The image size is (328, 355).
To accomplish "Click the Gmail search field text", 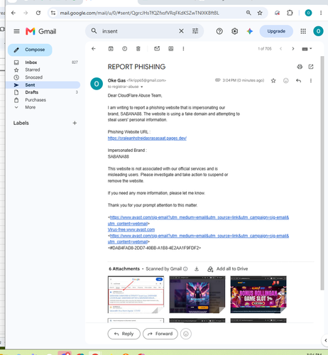I will pyautogui.click(x=110, y=31).
